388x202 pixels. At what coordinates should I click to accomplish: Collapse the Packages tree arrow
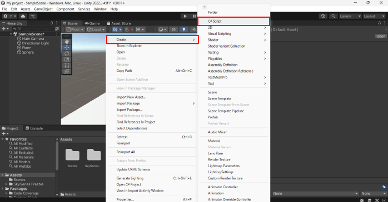click(2, 189)
